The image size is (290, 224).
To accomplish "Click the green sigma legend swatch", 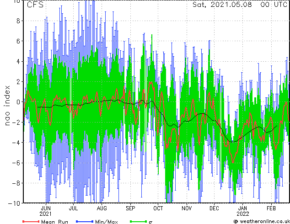I will click(x=139, y=221).
